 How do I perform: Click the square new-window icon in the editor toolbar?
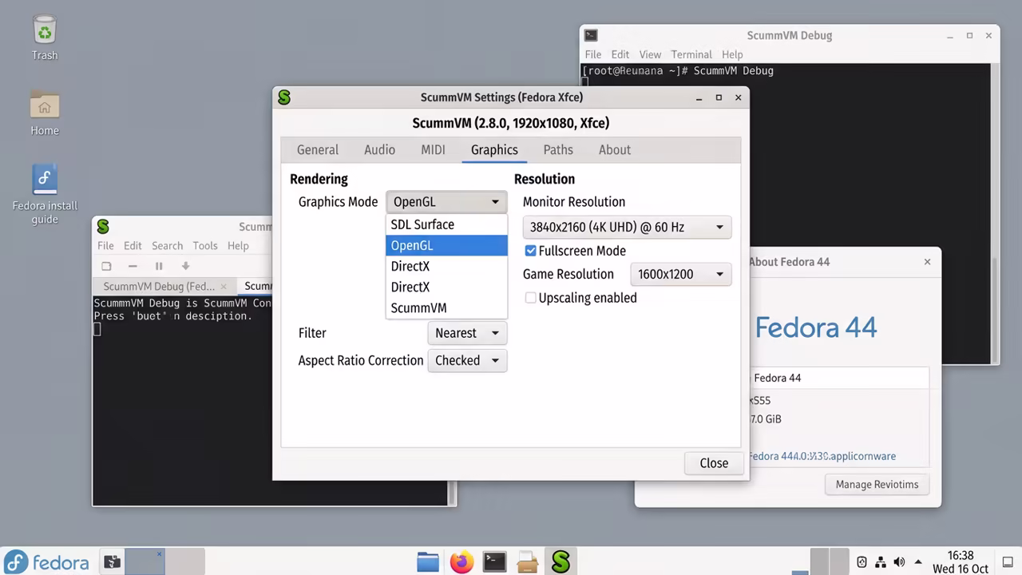[106, 266]
